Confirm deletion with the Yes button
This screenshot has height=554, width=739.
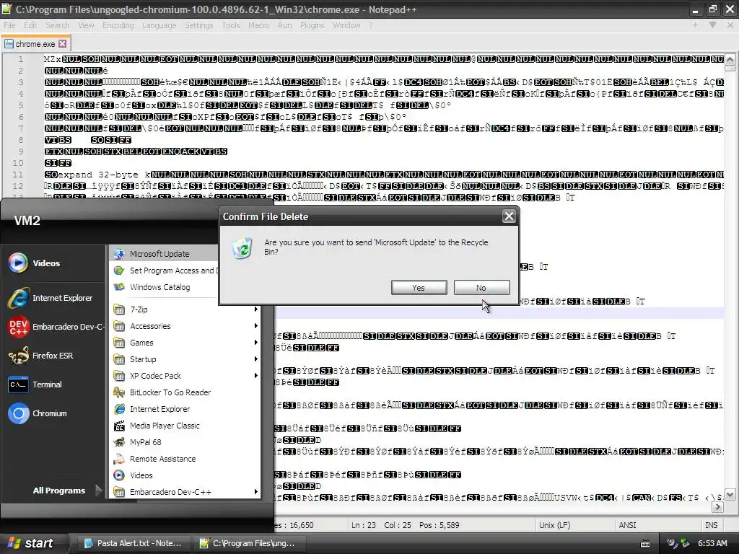(419, 287)
